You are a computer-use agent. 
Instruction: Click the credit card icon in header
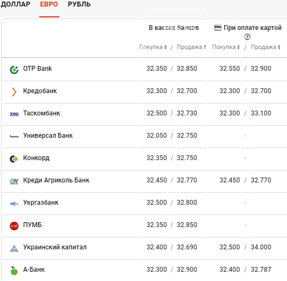218,28
